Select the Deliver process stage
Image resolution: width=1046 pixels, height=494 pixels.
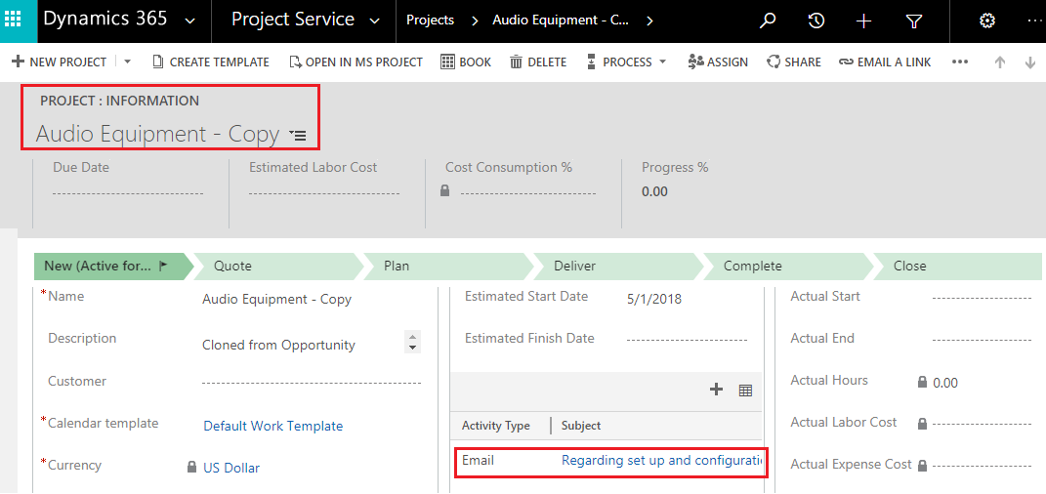pyautogui.click(x=619, y=266)
